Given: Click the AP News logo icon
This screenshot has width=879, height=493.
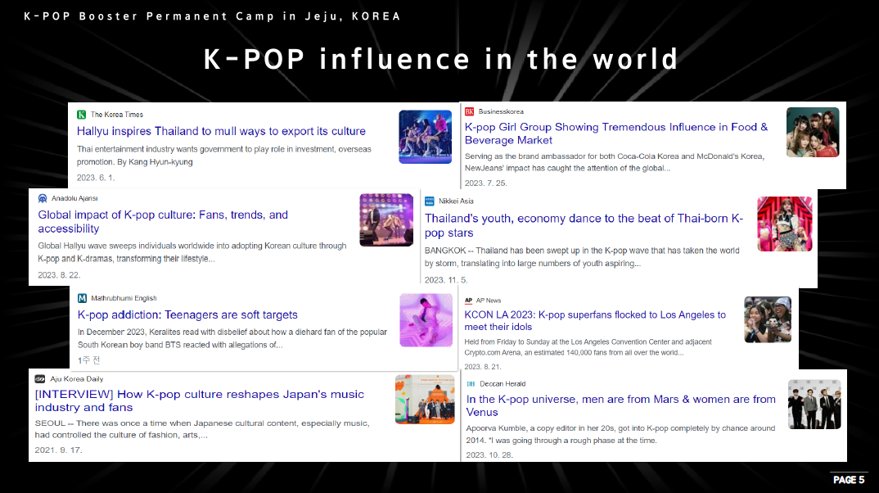Looking at the screenshot, I should click(x=469, y=301).
